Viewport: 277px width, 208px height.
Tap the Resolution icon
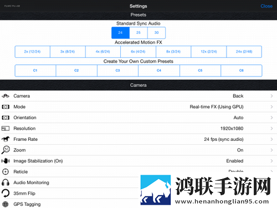[6, 128]
